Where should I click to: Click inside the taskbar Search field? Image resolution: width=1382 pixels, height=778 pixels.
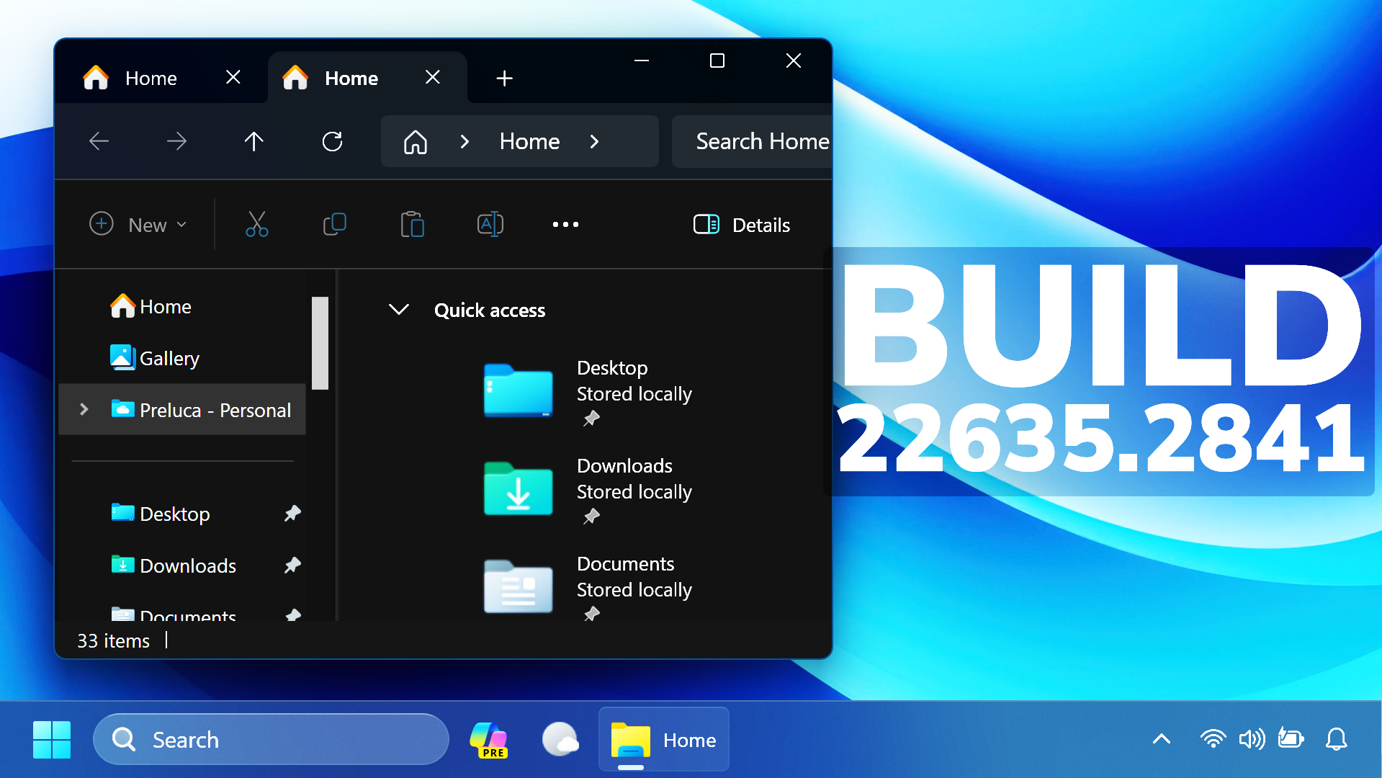point(270,739)
